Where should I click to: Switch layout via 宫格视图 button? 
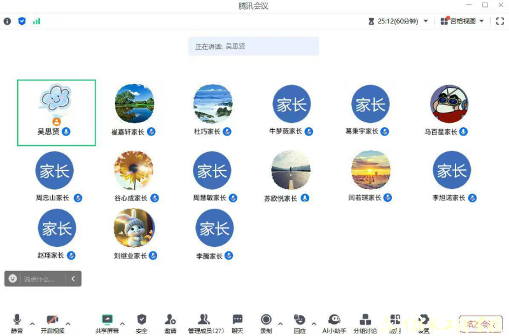[462, 21]
